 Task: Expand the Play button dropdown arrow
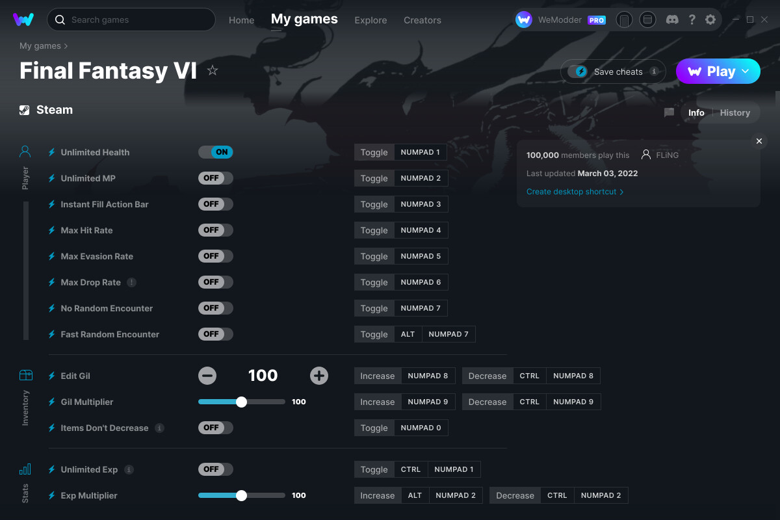coord(746,71)
